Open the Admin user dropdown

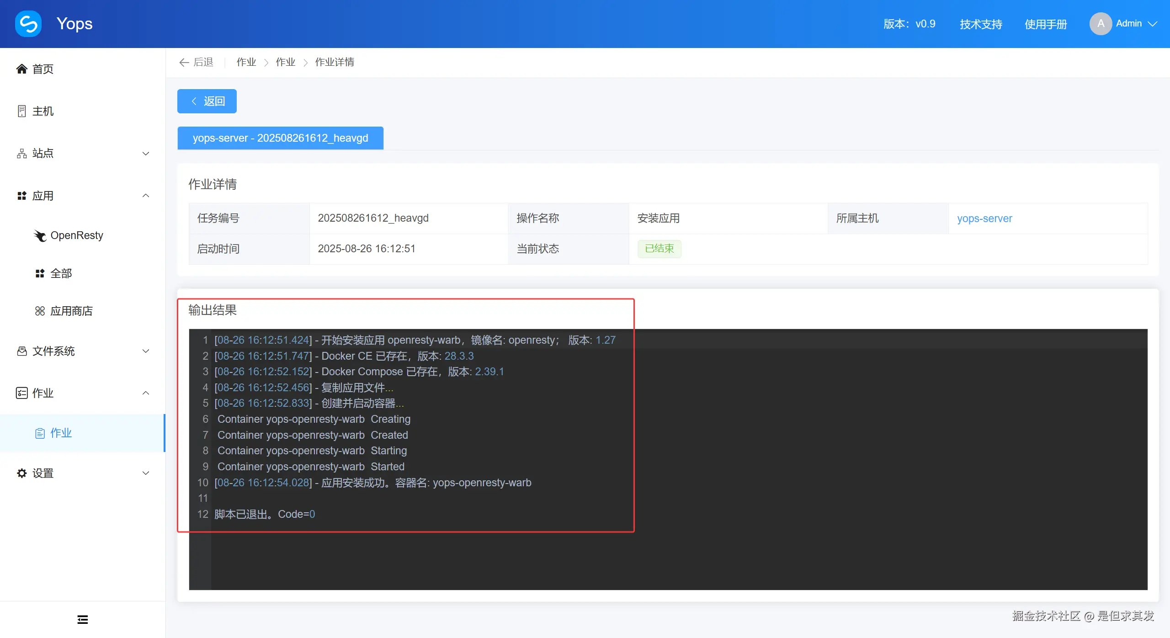1153,24
